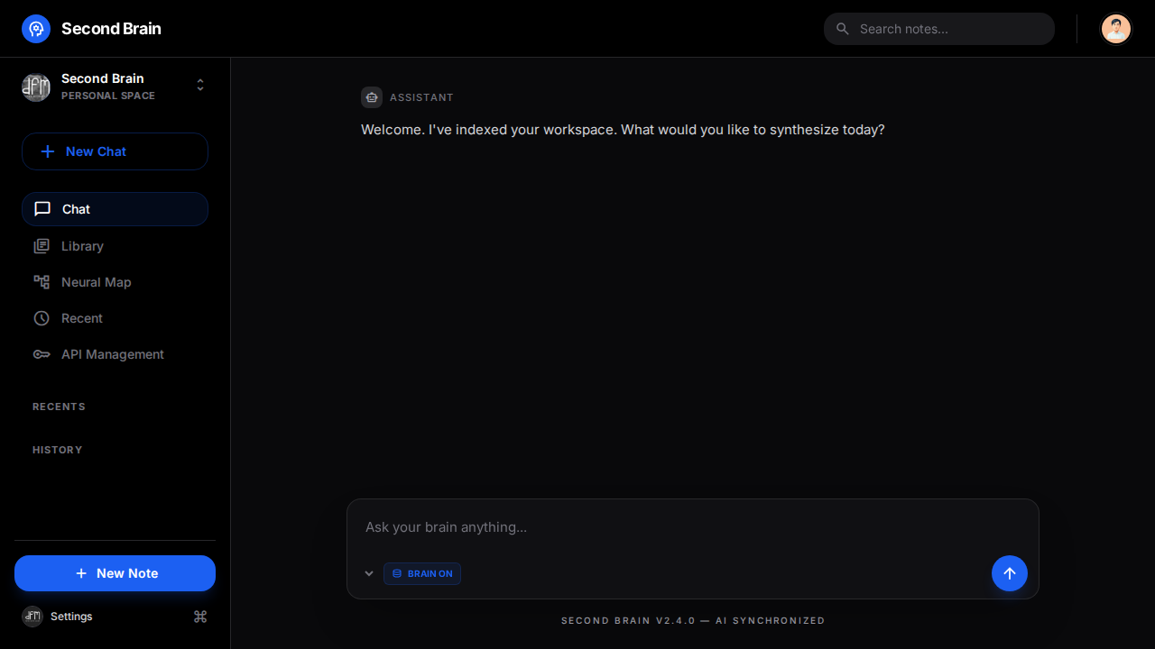Viewport: 1155px width, 649px height.
Task: Click the search magnifier icon
Action: coord(843,29)
